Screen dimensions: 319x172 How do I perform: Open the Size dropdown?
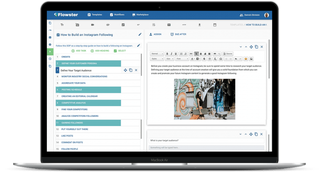(x=169, y=59)
